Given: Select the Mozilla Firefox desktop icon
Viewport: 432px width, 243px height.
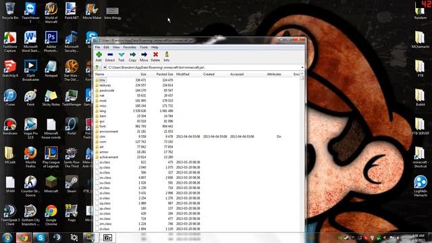Looking at the screenshot, I should [x=30, y=157].
